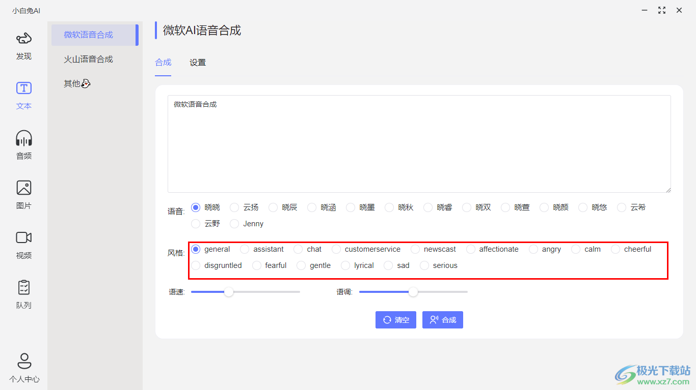Select the 云希 voice
696x390 pixels.
(632, 207)
